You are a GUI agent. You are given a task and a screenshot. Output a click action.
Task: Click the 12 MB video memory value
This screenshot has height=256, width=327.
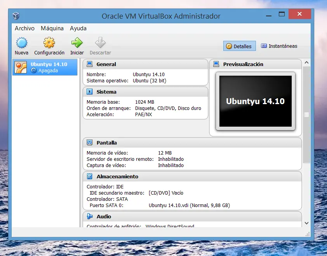pos(165,153)
